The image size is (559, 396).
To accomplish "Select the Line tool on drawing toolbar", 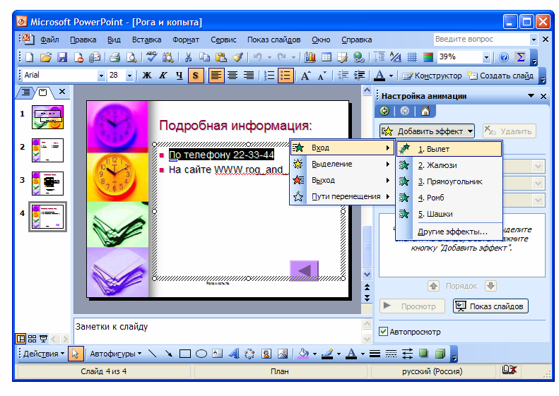I will (152, 354).
